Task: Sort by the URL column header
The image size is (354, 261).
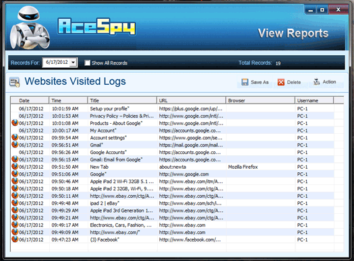Action: point(191,100)
